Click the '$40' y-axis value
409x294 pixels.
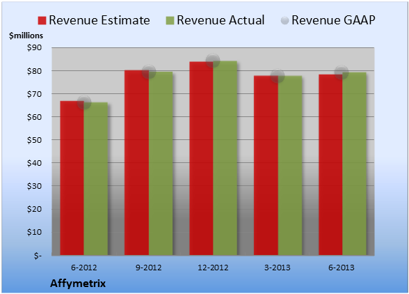click(x=34, y=163)
